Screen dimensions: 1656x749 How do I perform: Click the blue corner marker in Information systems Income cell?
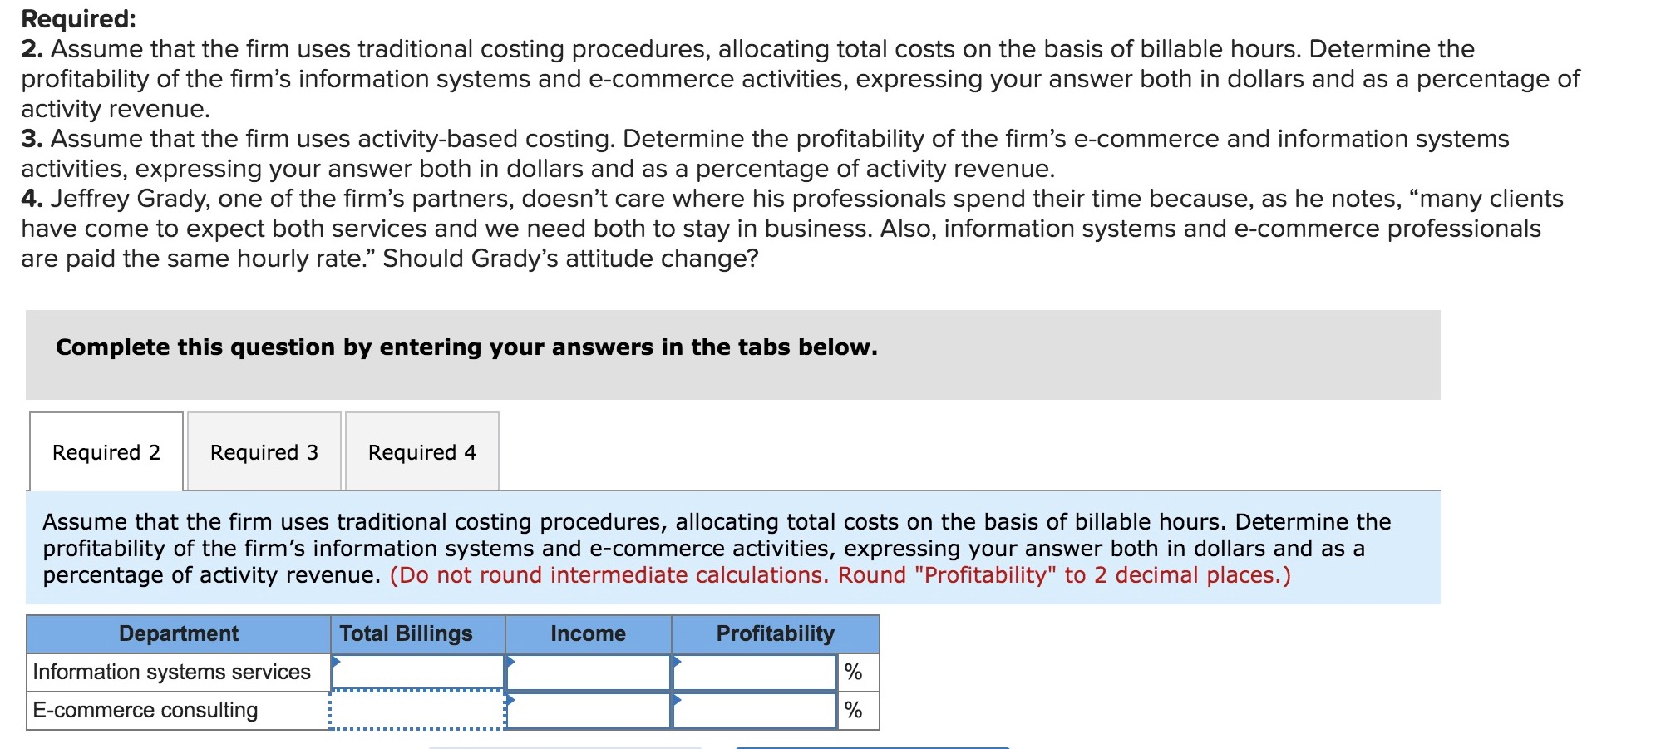coord(510,663)
